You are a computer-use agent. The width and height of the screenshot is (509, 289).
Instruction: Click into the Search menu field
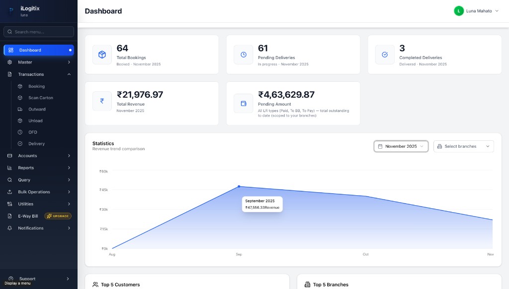[39, 32]
